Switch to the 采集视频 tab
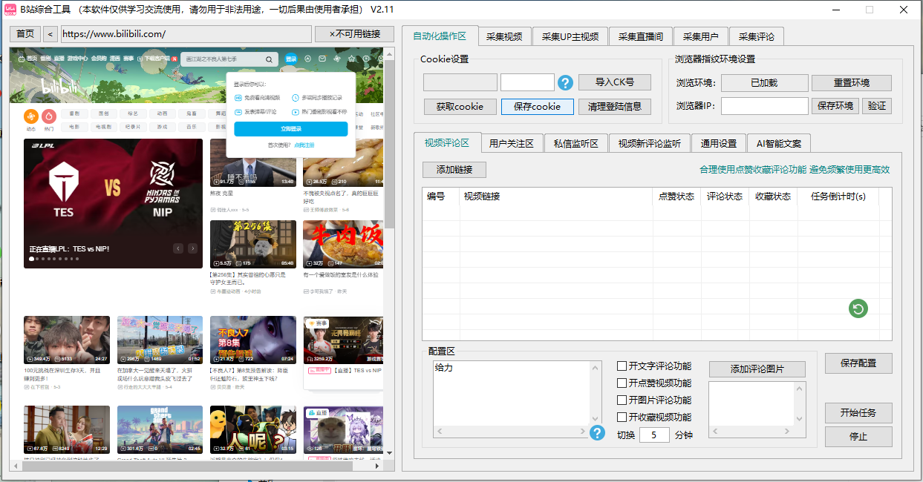Viewport: 923px width, 482px height. (504, 36)
